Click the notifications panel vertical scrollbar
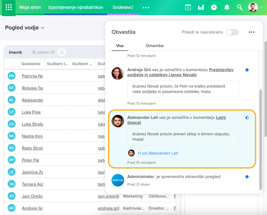 point(261,139)
